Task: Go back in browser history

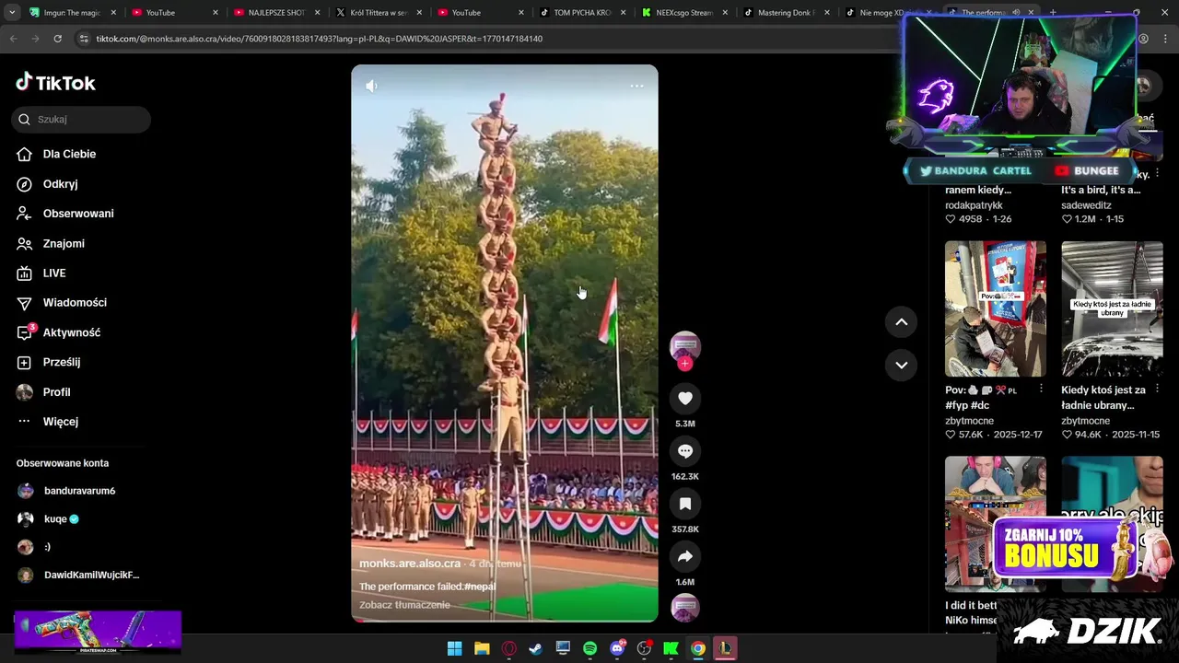Action: point(13,39)
